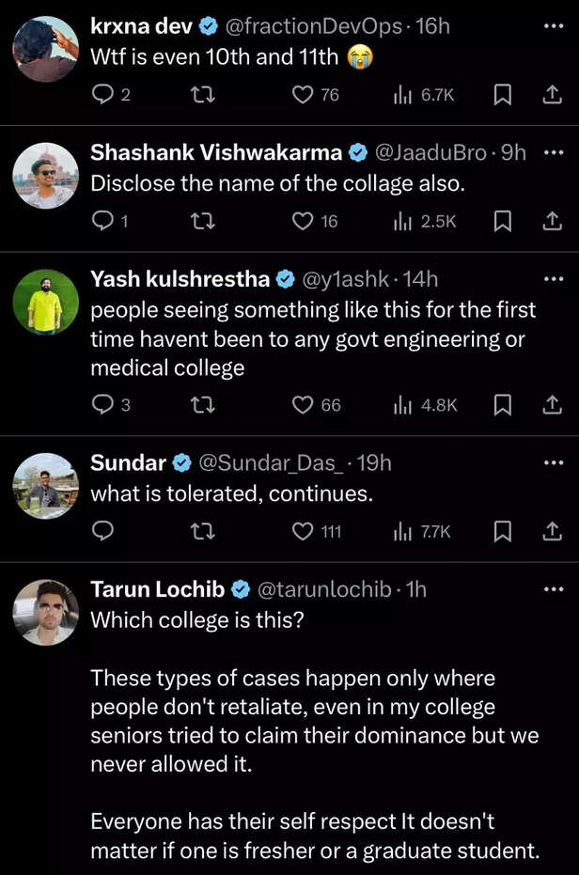This screenshot has height=875, width=579.
Task: Bookmark Sundar's tweet
Action: click(x=503, y=531)
